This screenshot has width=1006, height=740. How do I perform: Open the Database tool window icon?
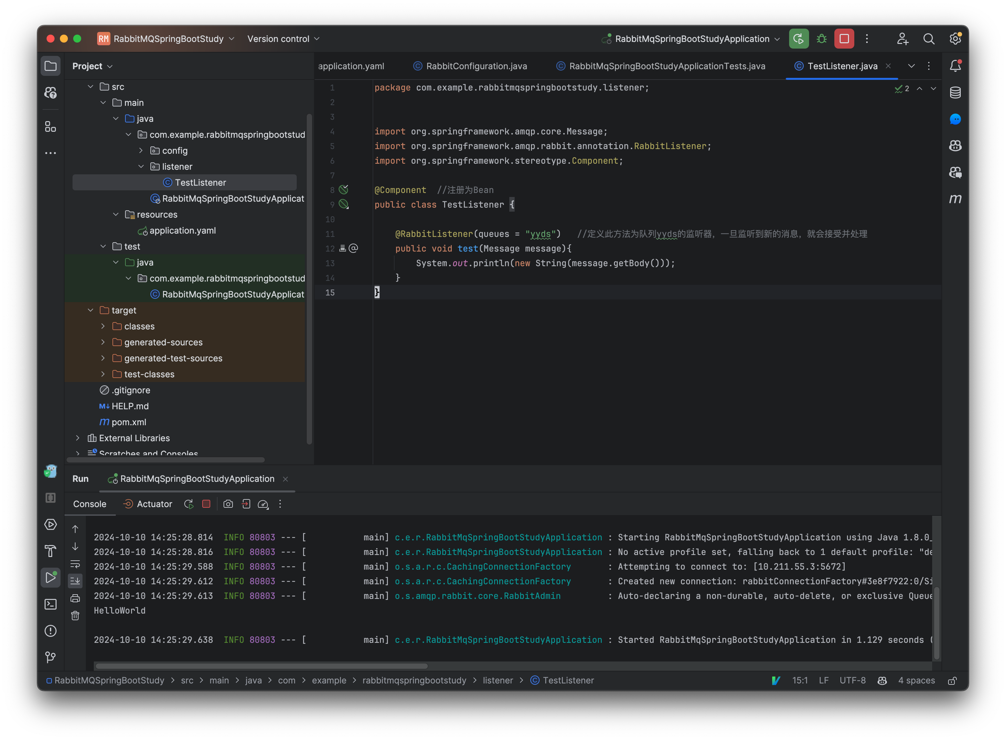(955, 93)
